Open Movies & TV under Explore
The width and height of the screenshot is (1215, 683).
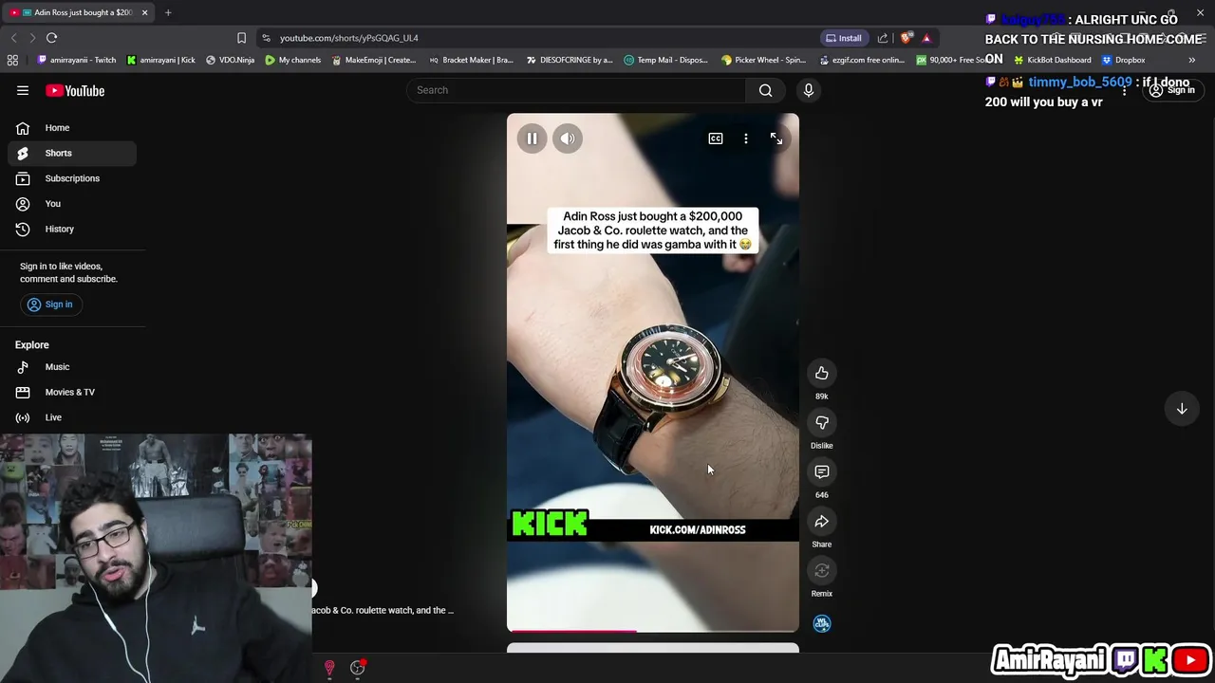point(72,392)
